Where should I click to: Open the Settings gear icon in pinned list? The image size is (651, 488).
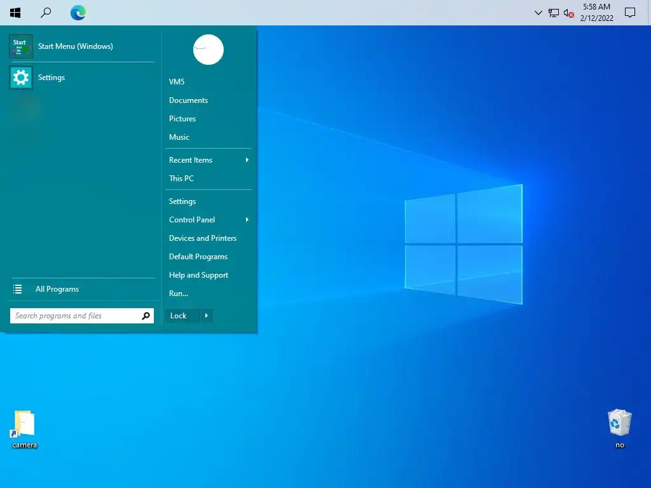click(x=21, y=77)
